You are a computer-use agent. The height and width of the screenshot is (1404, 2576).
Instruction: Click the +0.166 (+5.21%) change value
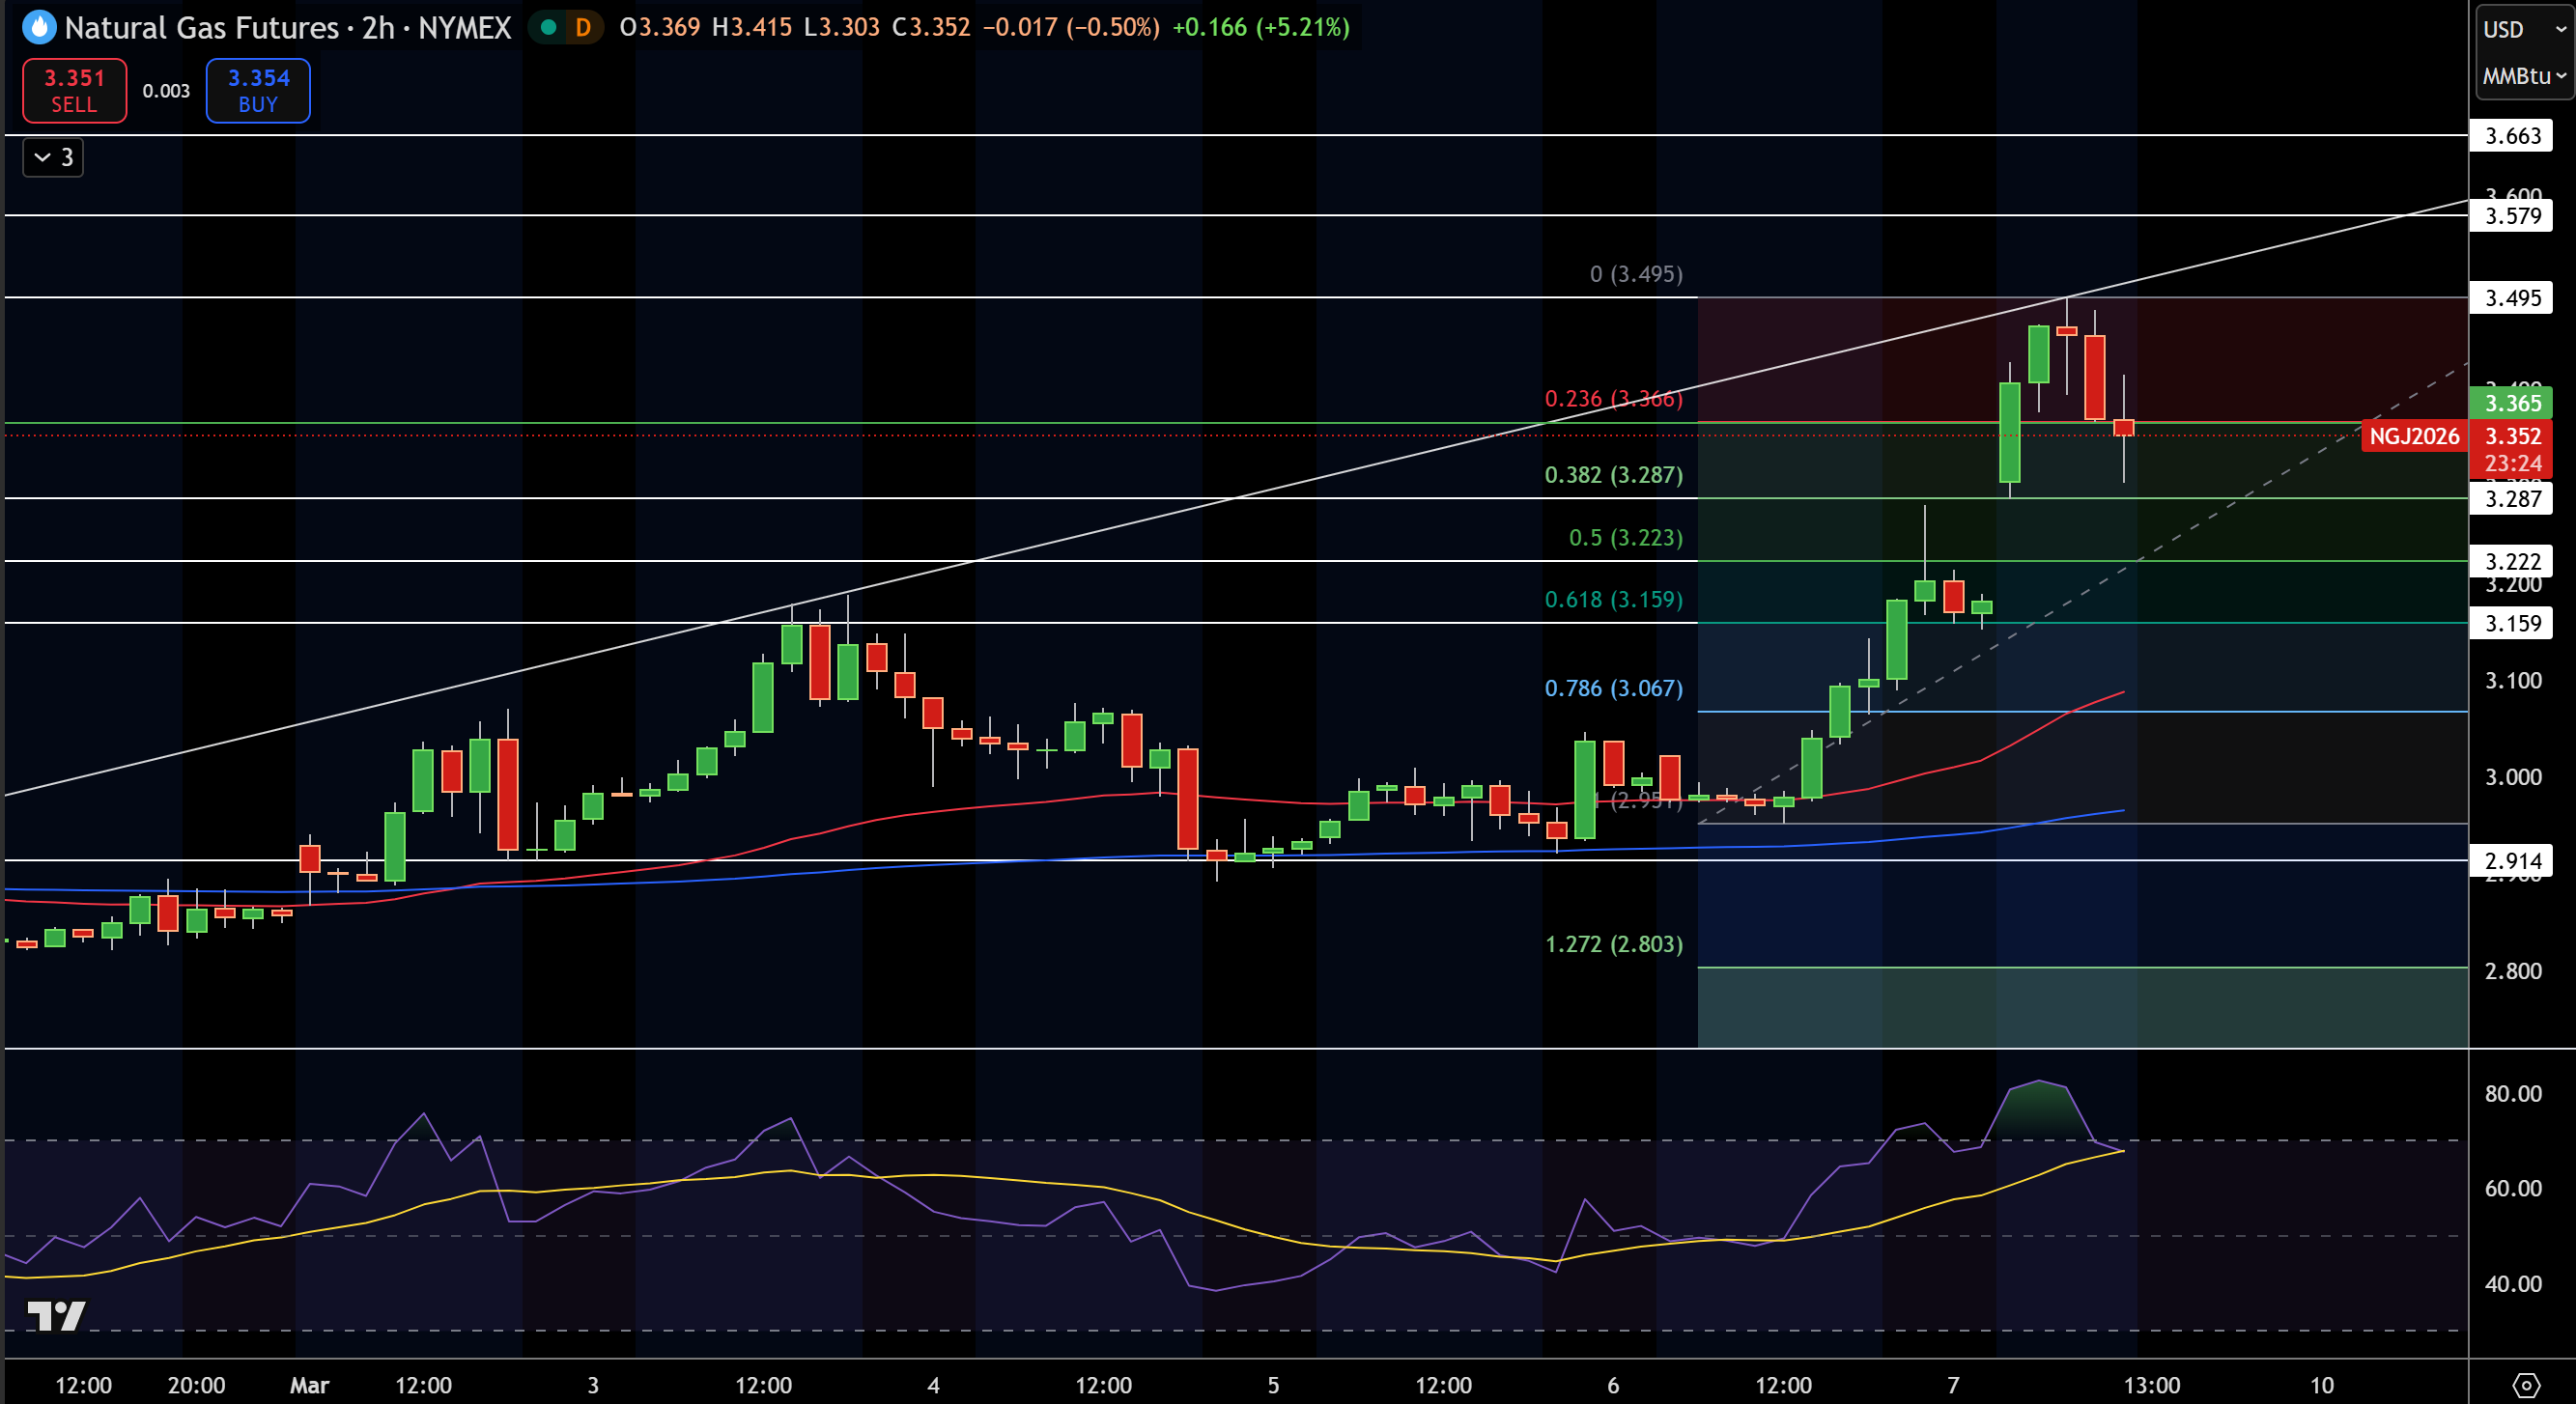pos(1260,27)
